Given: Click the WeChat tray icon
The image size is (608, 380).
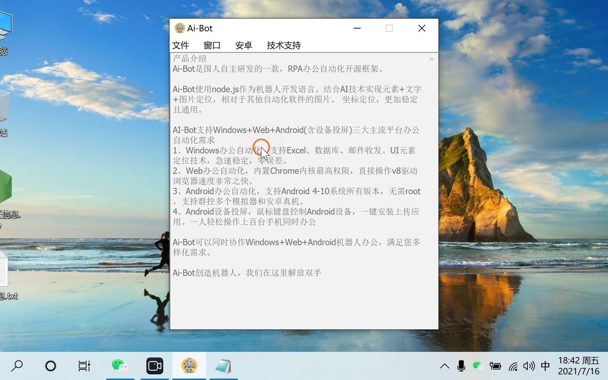Looking at the screenshot, I should click(478, 366).
